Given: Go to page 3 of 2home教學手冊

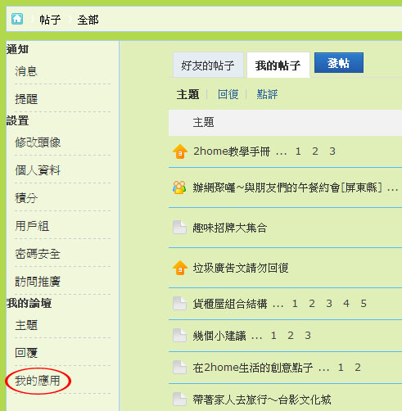Looking at the screenshot, I should click(332, 151).
